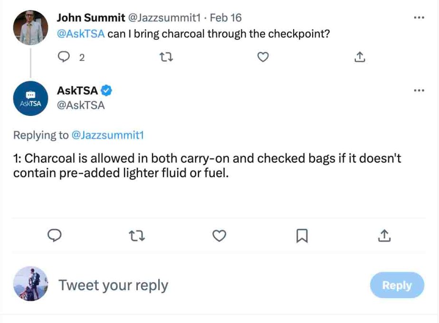The width and height of the screenshot is (439, 323).
Task: Open @Jazzsummit1 link in Replying to
Action: pyautogui.click(x=108, y=135)
